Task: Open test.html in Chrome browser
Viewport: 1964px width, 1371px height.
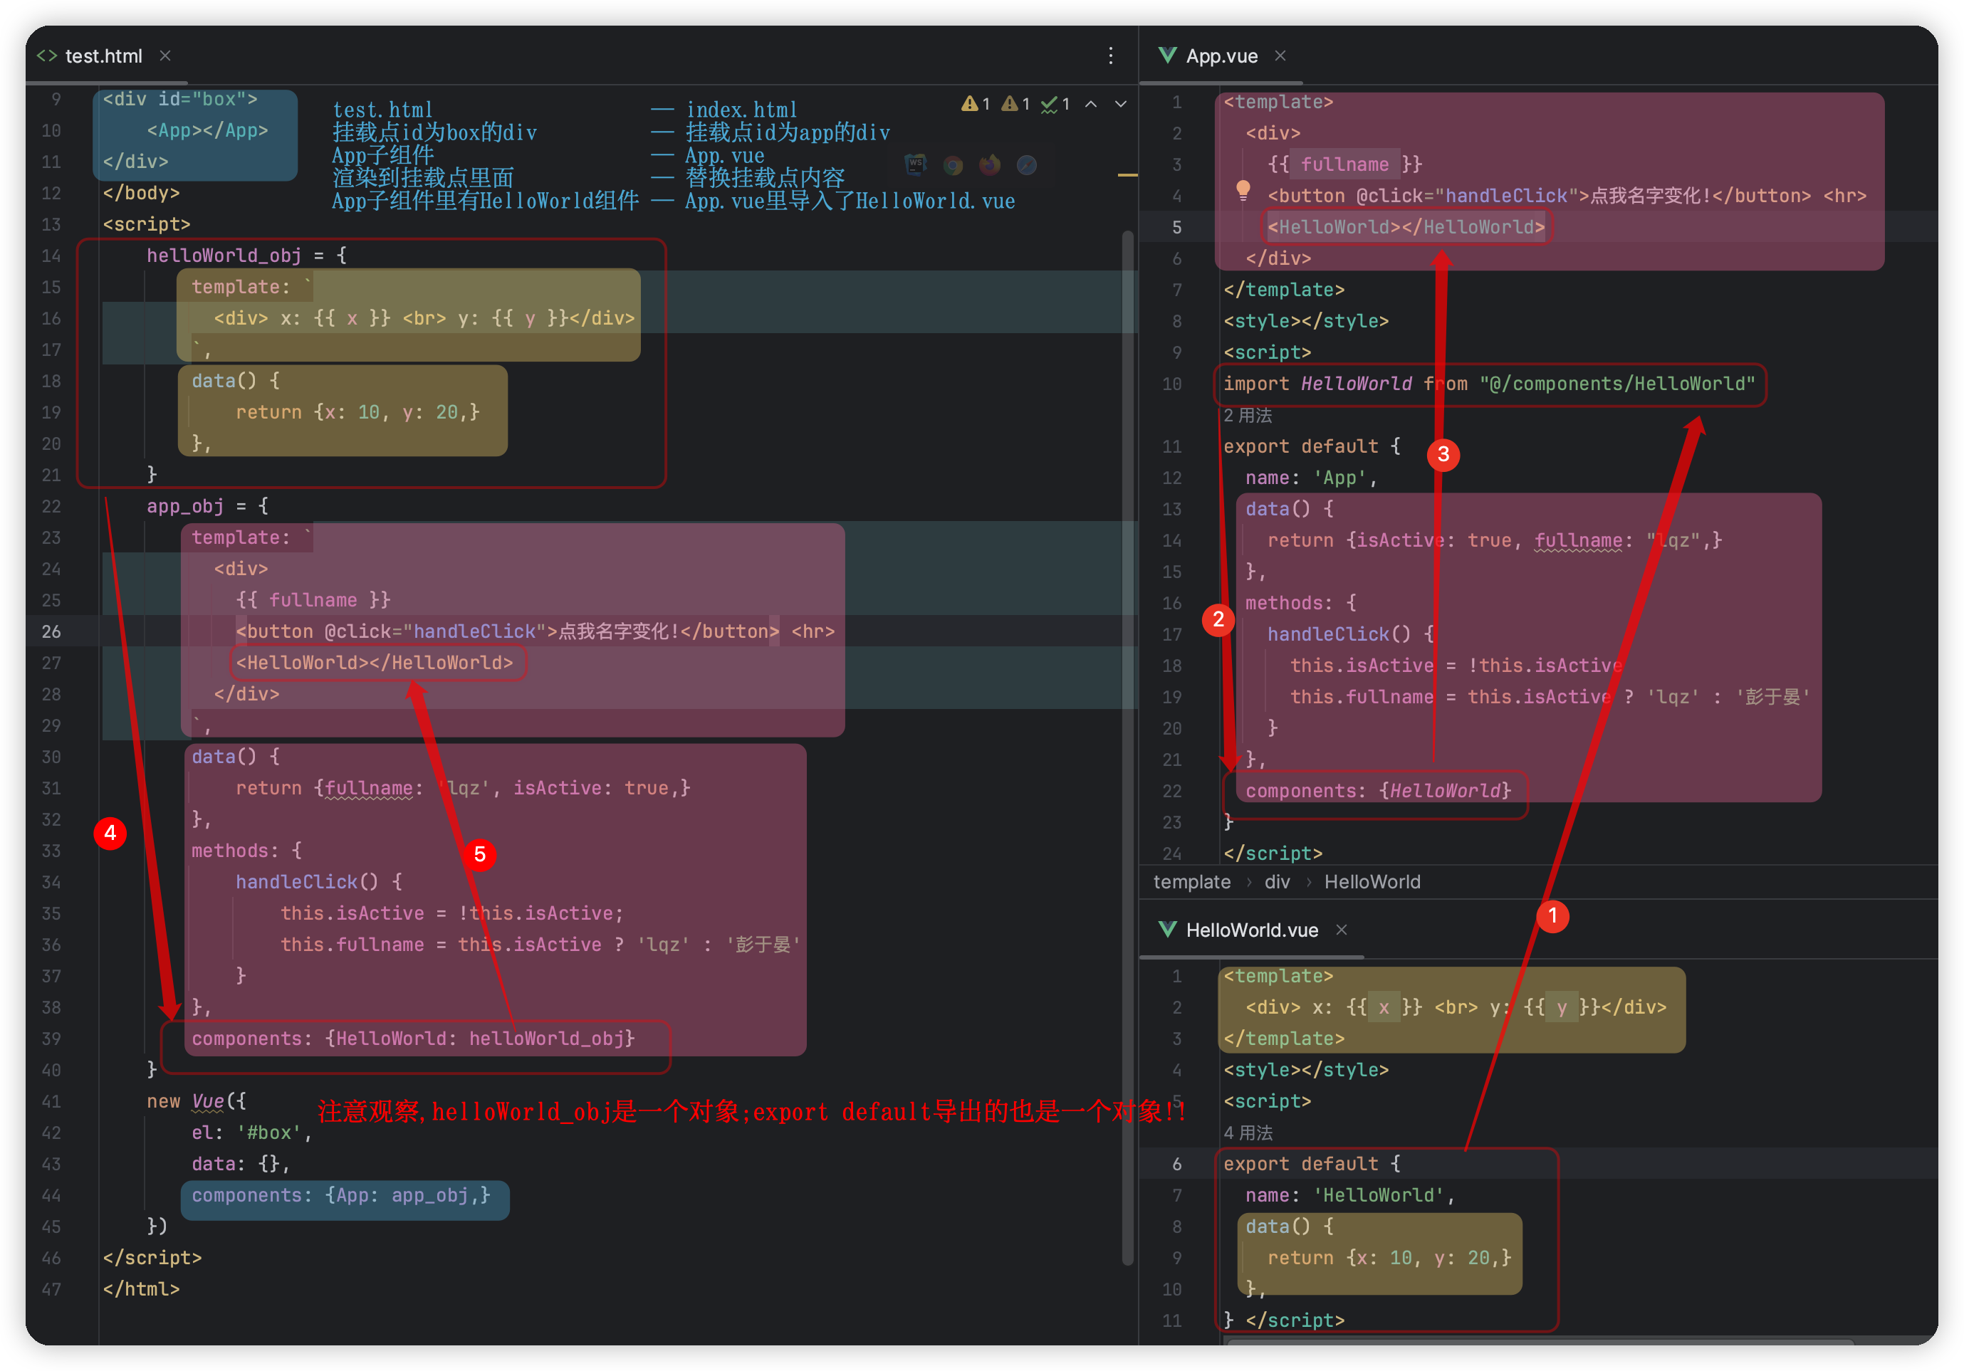Action: 953,164
